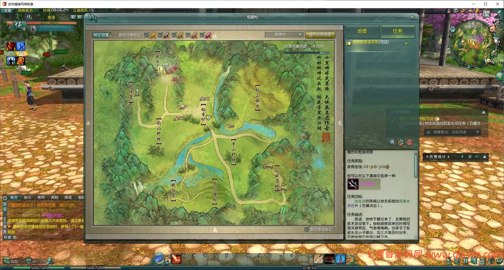The width and height of the screenshot is (504, 270).
Task: Open the 稻香村 map location dropdown
Action: click(x=284, y=34)
